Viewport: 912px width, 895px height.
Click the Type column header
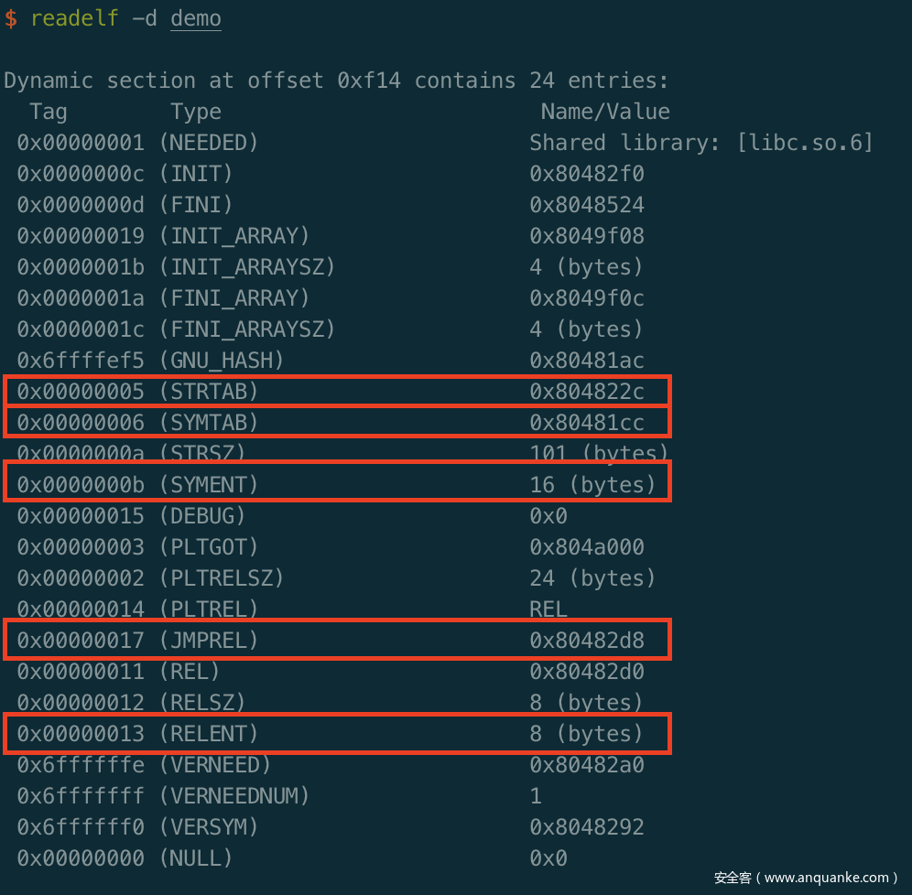(195, 112)
